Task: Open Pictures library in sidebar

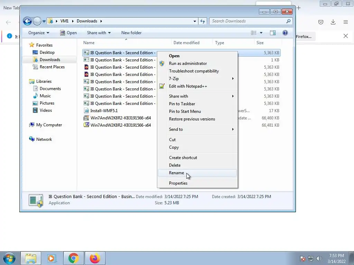Action: (47, 103)
